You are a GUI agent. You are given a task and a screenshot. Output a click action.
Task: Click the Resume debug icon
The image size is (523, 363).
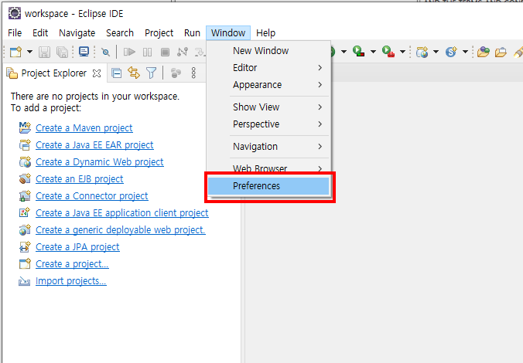click(x=129, y=52)
